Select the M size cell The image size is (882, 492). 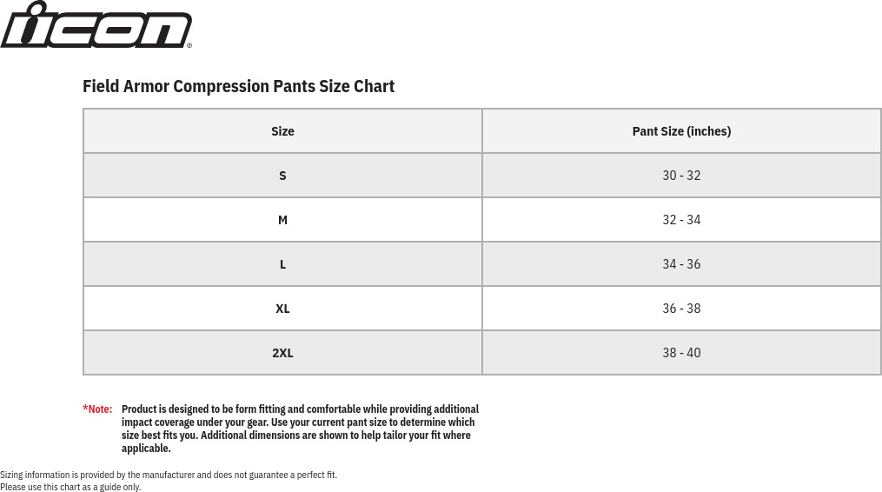click(x=282, y=220)
